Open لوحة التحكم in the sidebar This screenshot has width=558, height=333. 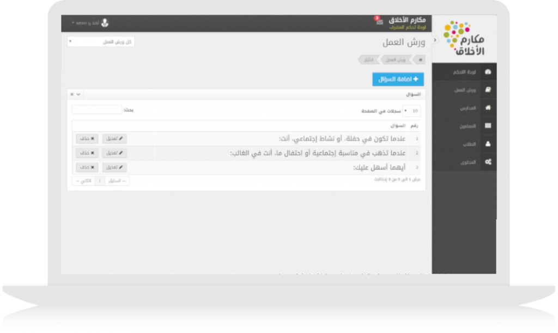tap(464, 72)
